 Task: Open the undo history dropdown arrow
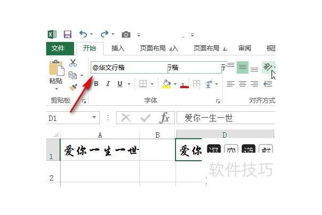pos(92,34)
